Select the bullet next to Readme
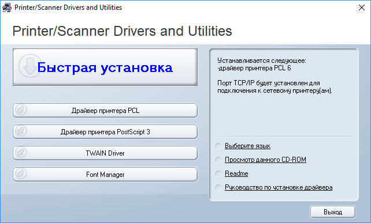The image size is (371, 223). 218,173
